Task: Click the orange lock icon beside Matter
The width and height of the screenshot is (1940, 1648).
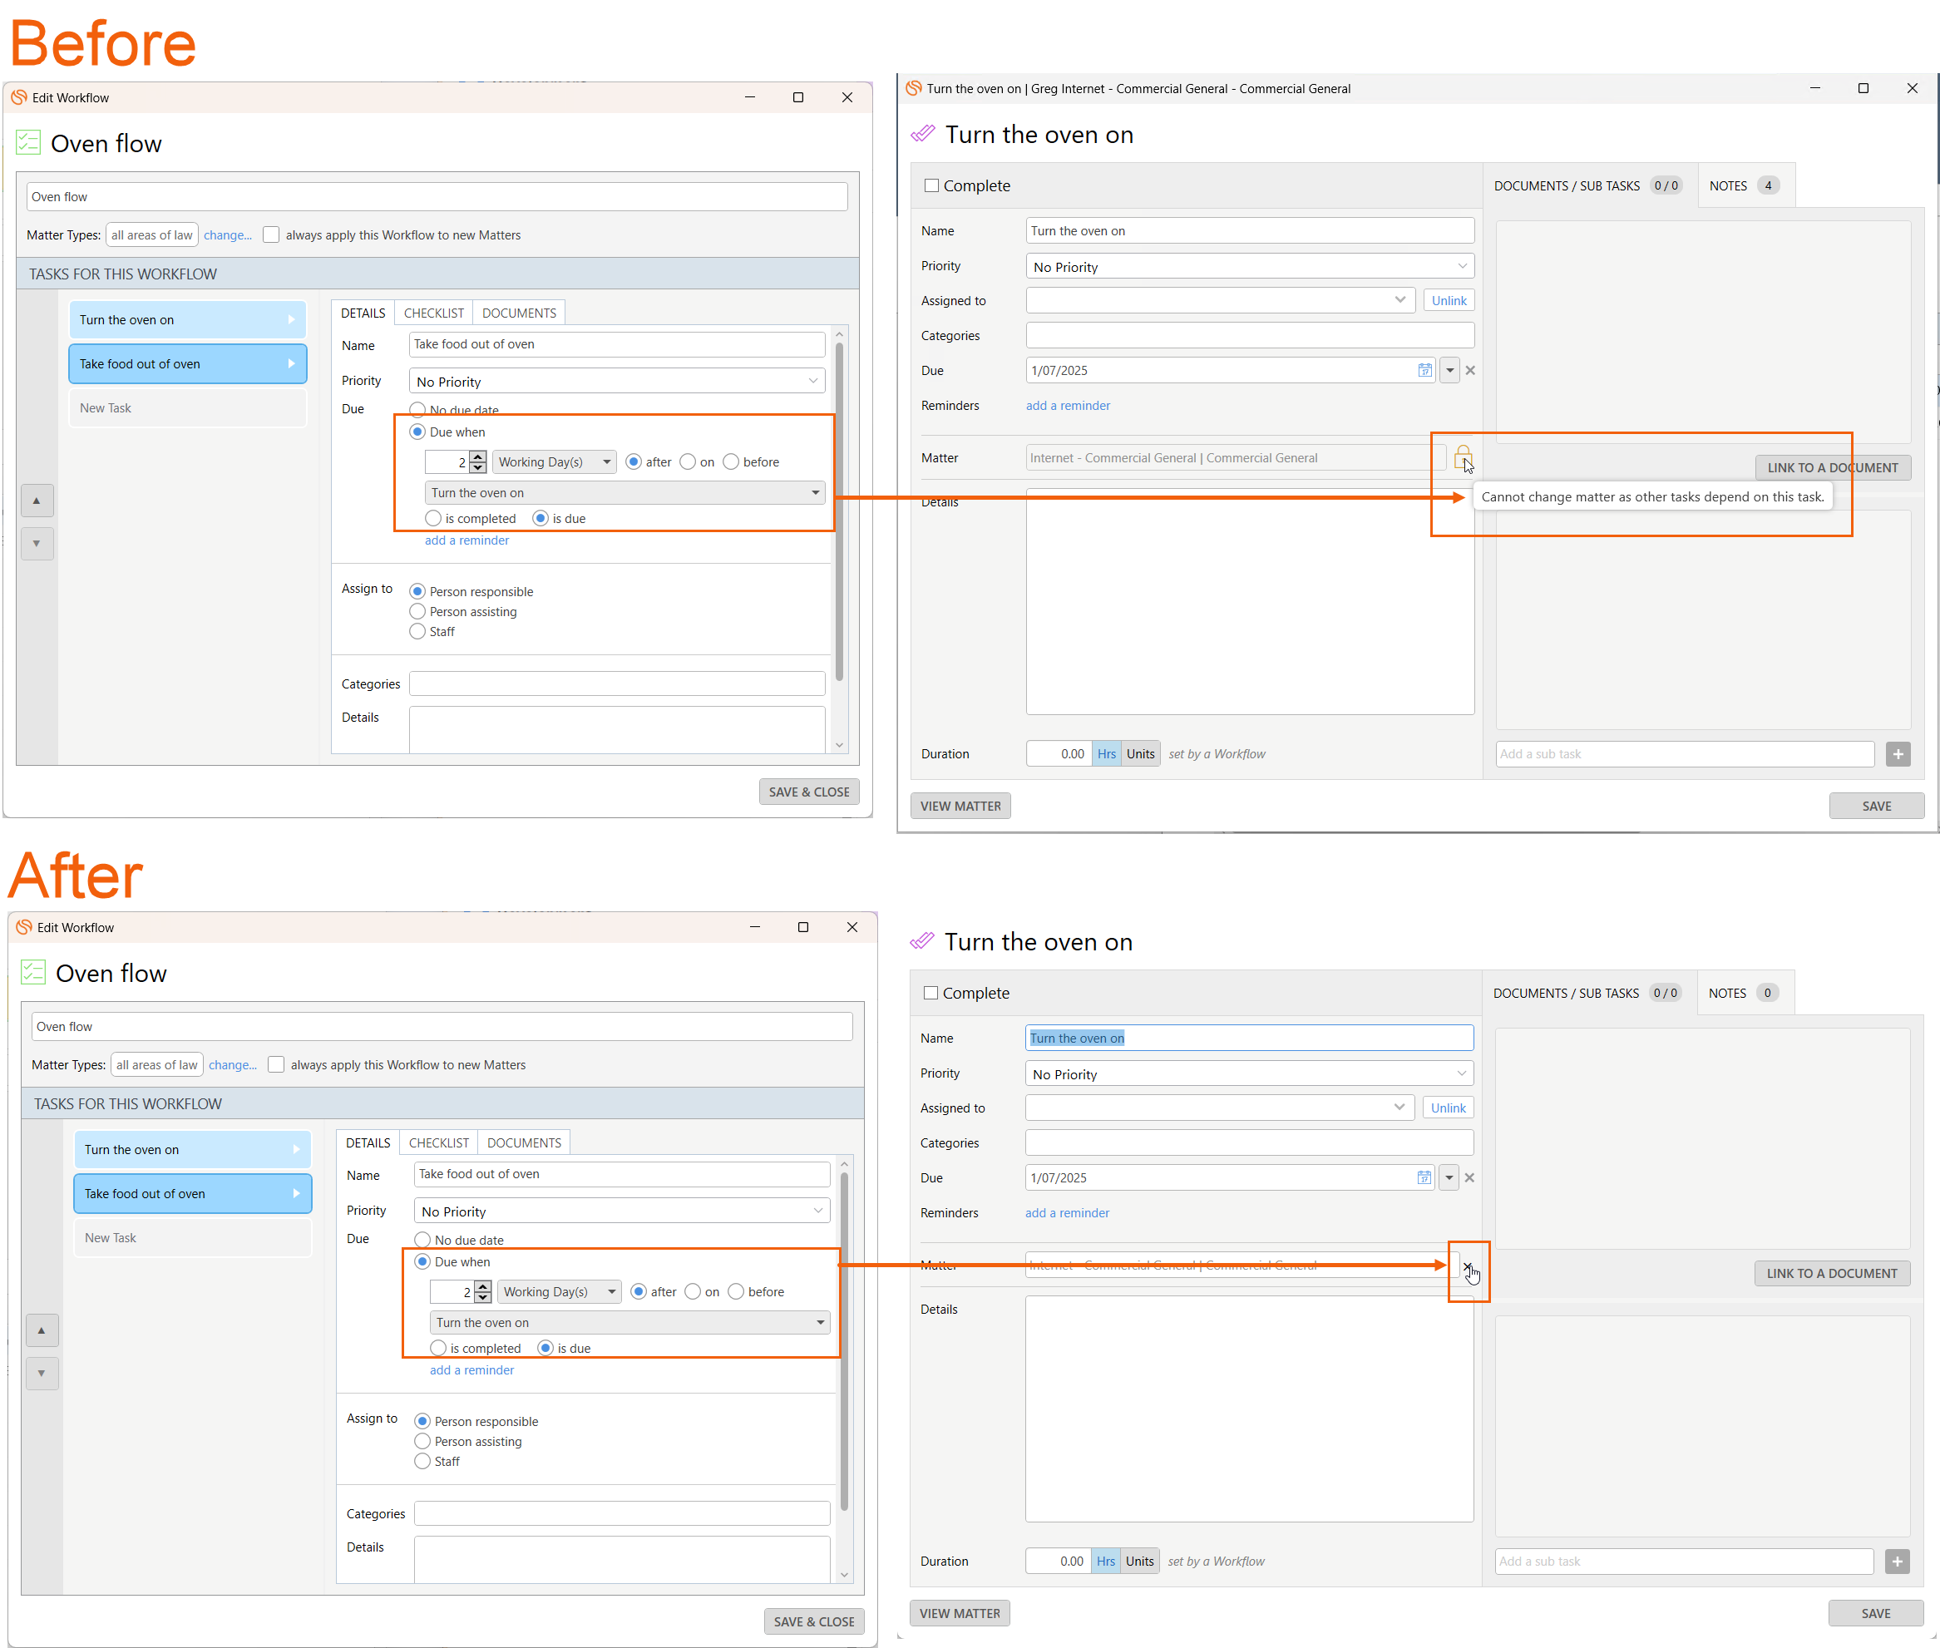Action: [x=1463, y=456]
